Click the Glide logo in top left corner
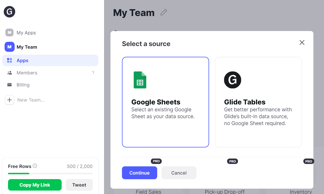The image size is (324, 194). point(9,12)
